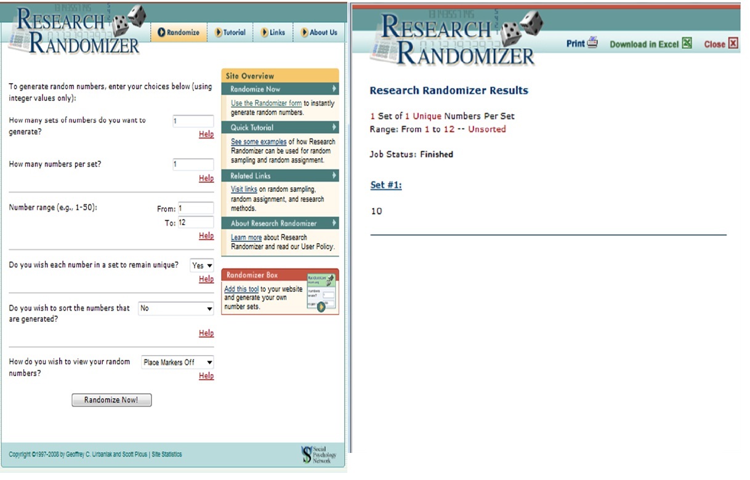The width and height of the screenshot is (750, 480).
Task: Click Help link below sort numbers question
Action: tap(206, 334)
